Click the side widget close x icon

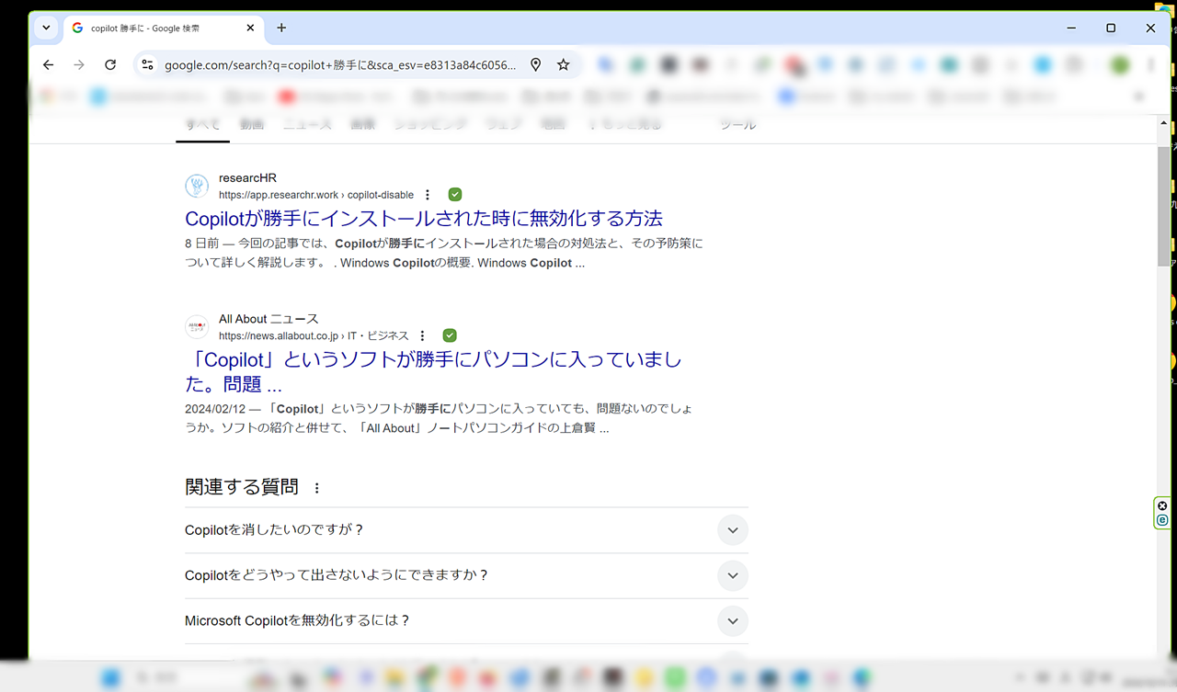(1162, 506)
